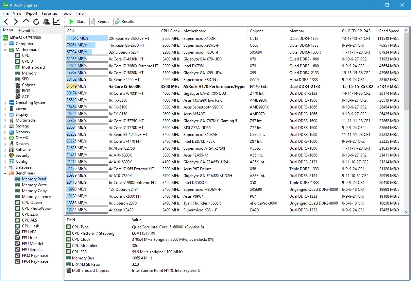Select the 32x Opteron 6274 result row

tap(233, 52)
